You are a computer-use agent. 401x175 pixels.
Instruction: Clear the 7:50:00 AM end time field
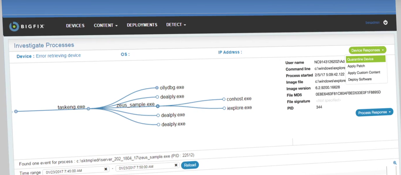click(x=176, y=165)
